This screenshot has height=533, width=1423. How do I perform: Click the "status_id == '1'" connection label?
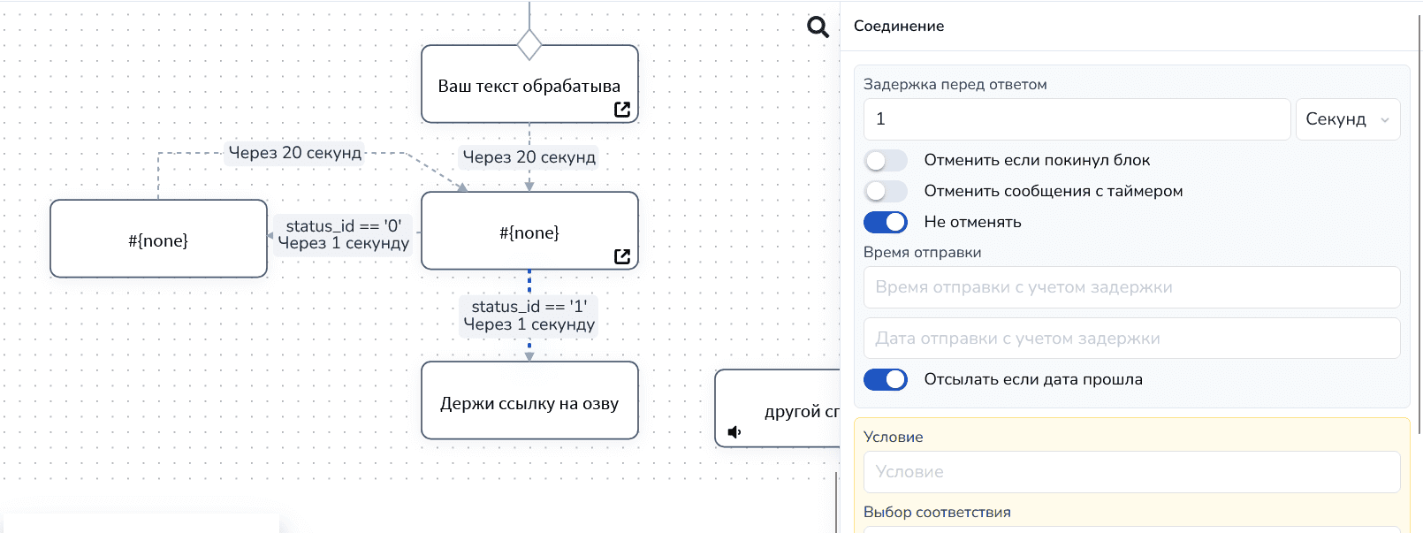(529, 307)
